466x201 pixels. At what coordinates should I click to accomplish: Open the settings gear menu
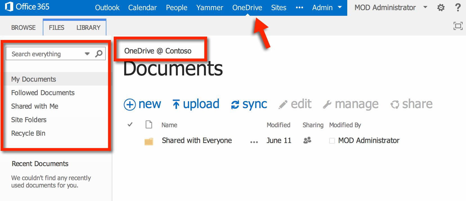point(441,8)
